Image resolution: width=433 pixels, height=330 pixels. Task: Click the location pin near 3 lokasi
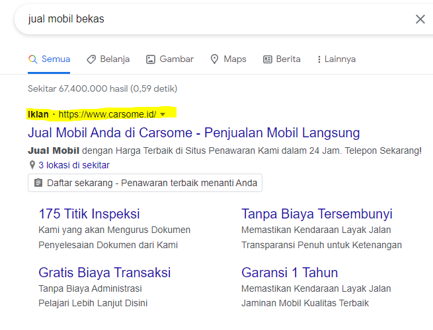(32, 165)
